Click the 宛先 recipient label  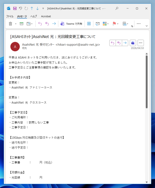[x=24, y=48]
